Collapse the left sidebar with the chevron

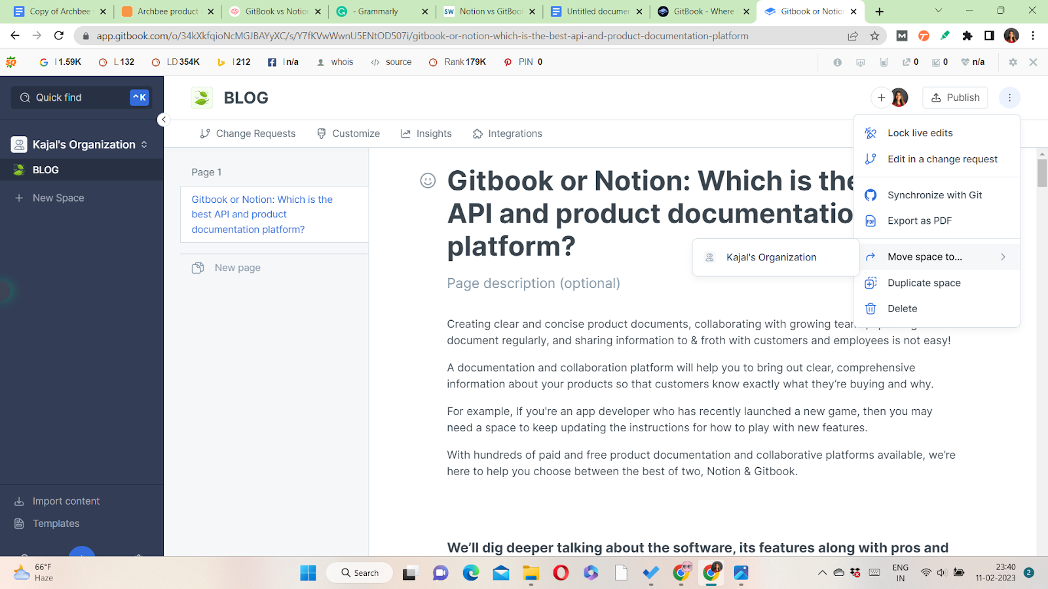tap(164, 120)
